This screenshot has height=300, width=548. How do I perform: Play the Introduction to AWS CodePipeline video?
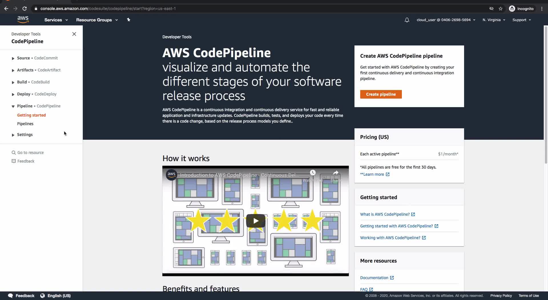(256, 221)
